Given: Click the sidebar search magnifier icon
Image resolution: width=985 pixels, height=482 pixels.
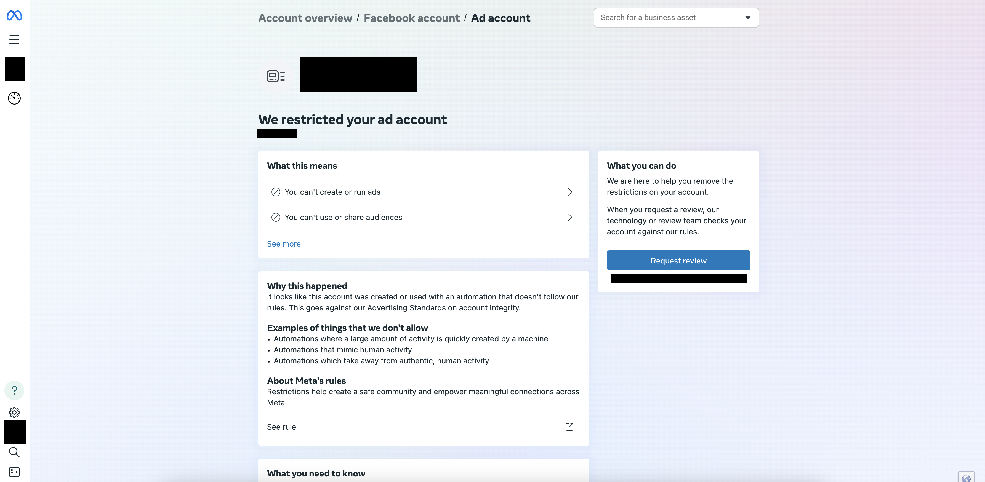Looking at the screenshot, I should pos(14,452).
